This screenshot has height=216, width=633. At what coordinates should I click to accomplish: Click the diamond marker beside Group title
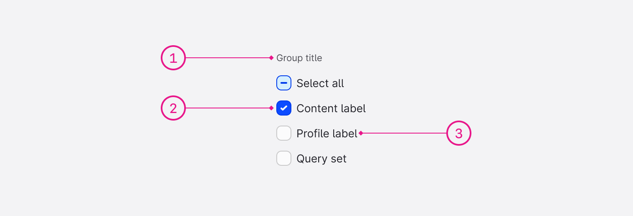tap(271, 58)
